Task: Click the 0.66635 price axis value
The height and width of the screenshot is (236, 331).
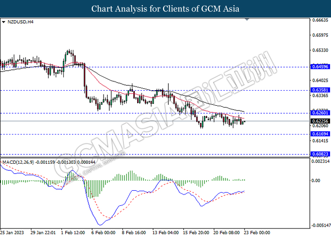Action: click(x=320, y=20)
